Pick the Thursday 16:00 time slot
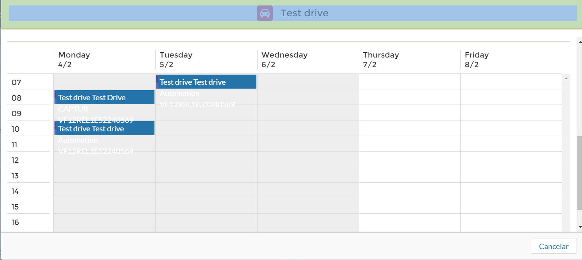Screen dimensions: 582x260 click(x=409, y=222)
